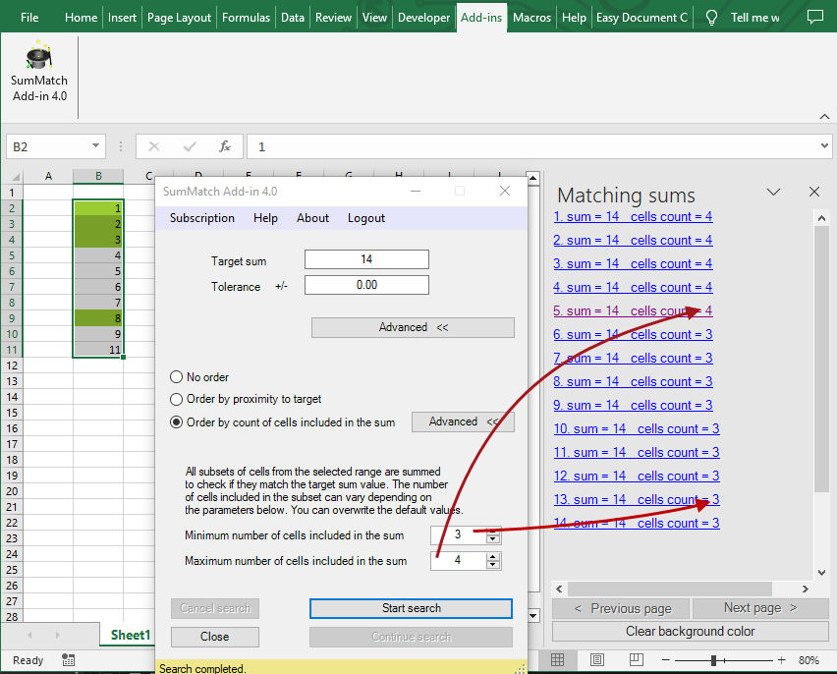Select Order by proximity to target

point(176,399)
